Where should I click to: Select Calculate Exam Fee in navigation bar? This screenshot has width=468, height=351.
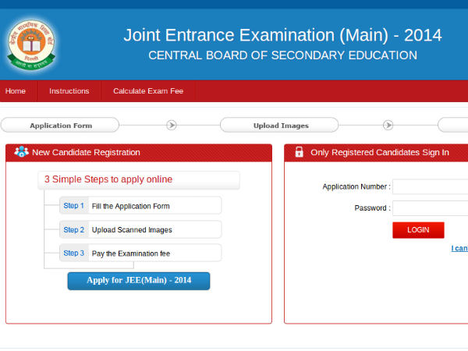tap(148, 91)
